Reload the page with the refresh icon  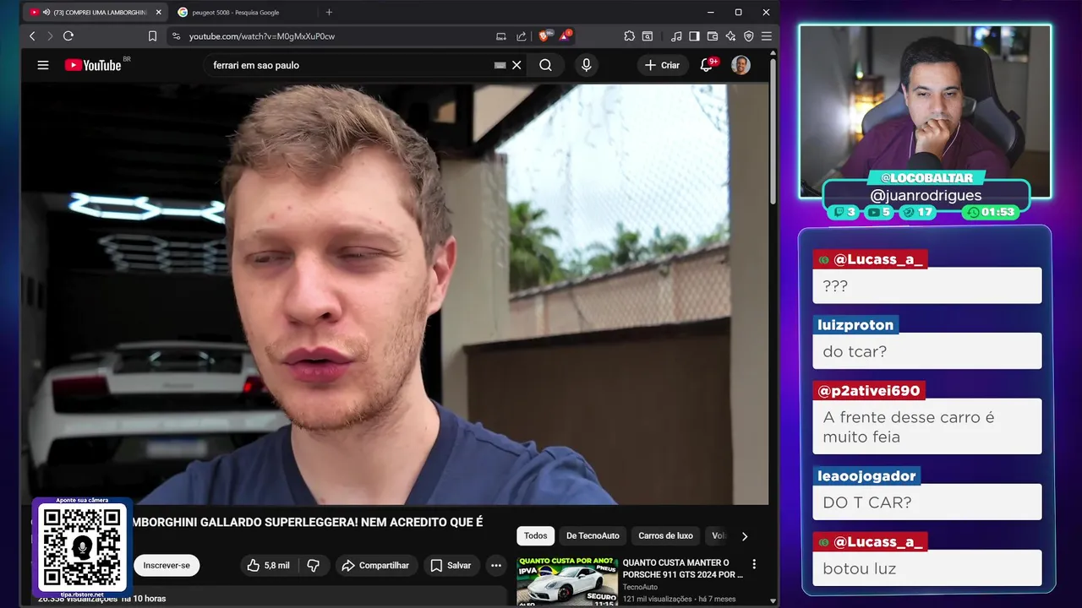click(68, 36)
